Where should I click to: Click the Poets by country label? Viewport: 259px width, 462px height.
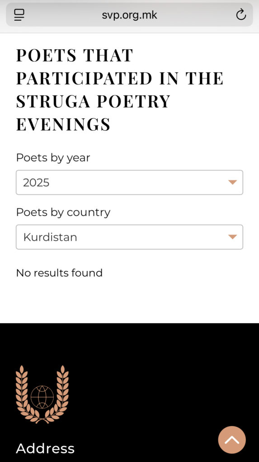63,213
